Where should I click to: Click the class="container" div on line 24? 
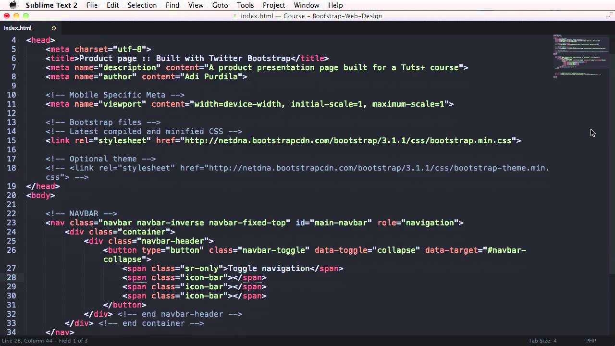[120, 232]
